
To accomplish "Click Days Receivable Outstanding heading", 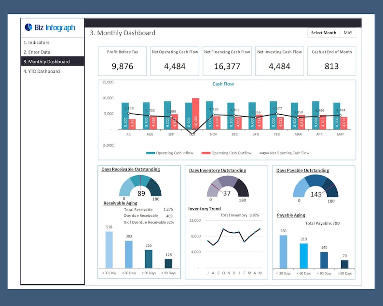I will tap(130, 169).
